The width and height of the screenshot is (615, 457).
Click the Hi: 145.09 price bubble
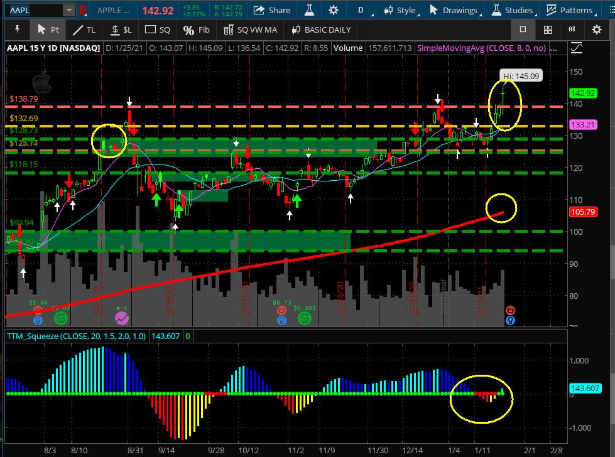(x=521, y=76)
